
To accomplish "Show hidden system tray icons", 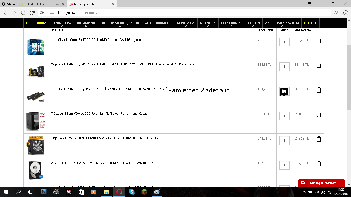I will (304, 192).
